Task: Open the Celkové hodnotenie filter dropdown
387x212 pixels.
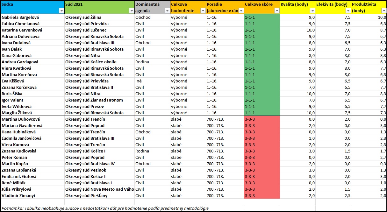Action: 203,11
